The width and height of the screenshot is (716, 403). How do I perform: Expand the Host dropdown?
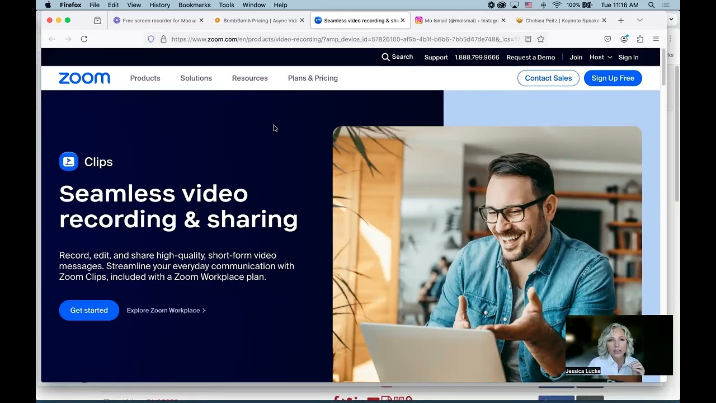pyautogui.click(x=601, y=57)
